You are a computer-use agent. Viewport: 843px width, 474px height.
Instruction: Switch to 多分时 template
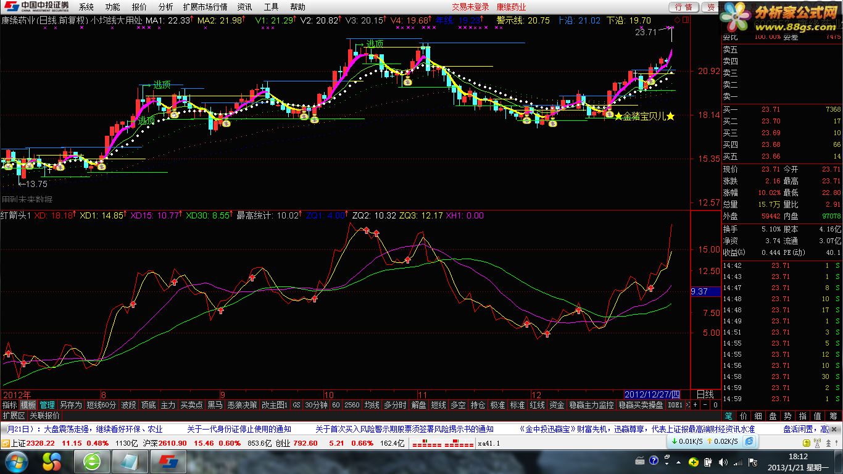395,405
